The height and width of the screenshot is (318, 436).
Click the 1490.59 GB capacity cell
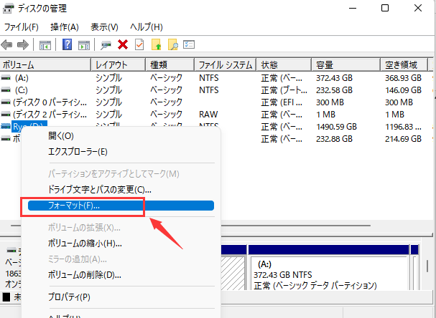coord(336,127)
